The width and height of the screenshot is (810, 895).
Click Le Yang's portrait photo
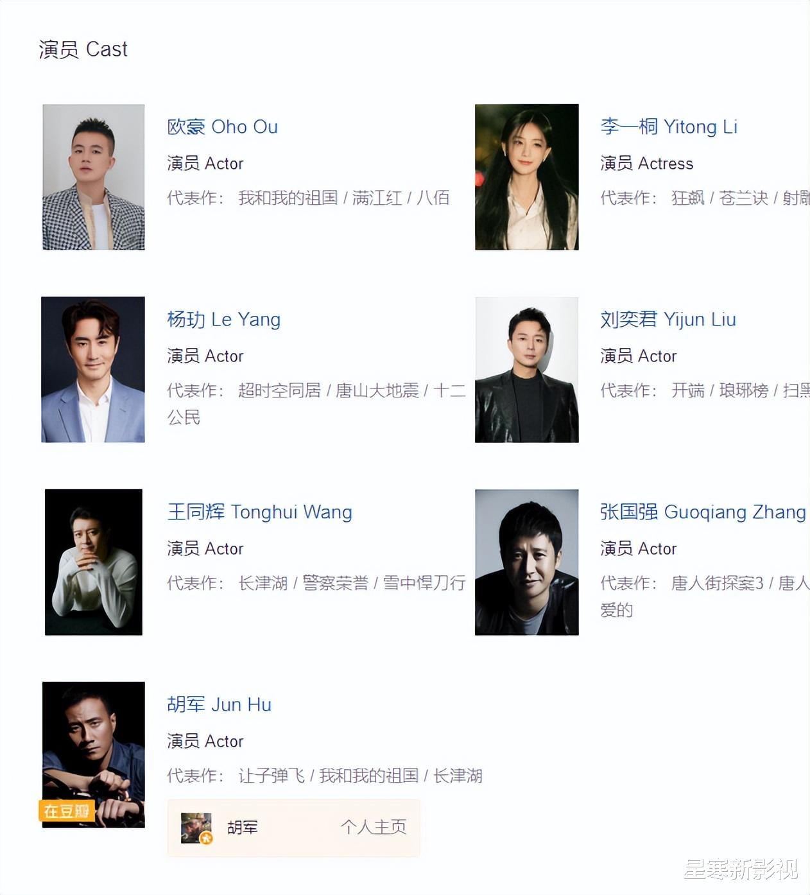[x=93, y=370]
